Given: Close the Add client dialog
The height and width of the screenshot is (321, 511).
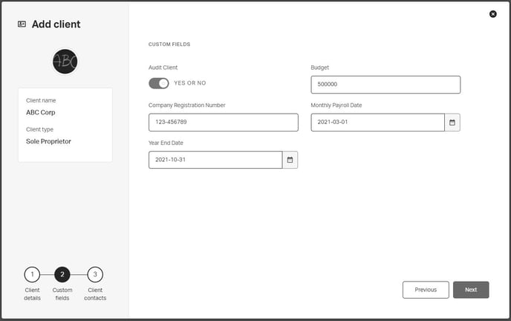Looking at the screenshot, I should [493, 14].
